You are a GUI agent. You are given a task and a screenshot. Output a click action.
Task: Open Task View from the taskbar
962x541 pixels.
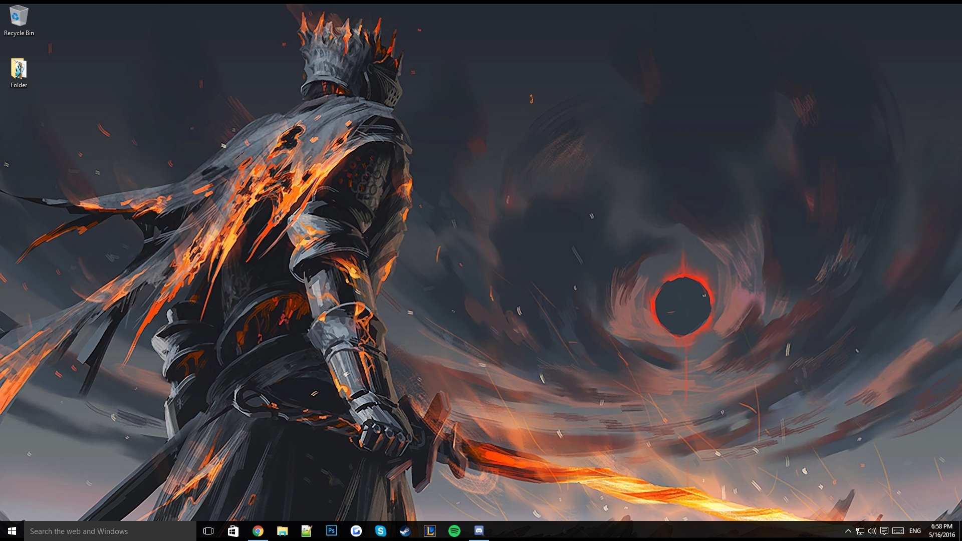(208, 531)
